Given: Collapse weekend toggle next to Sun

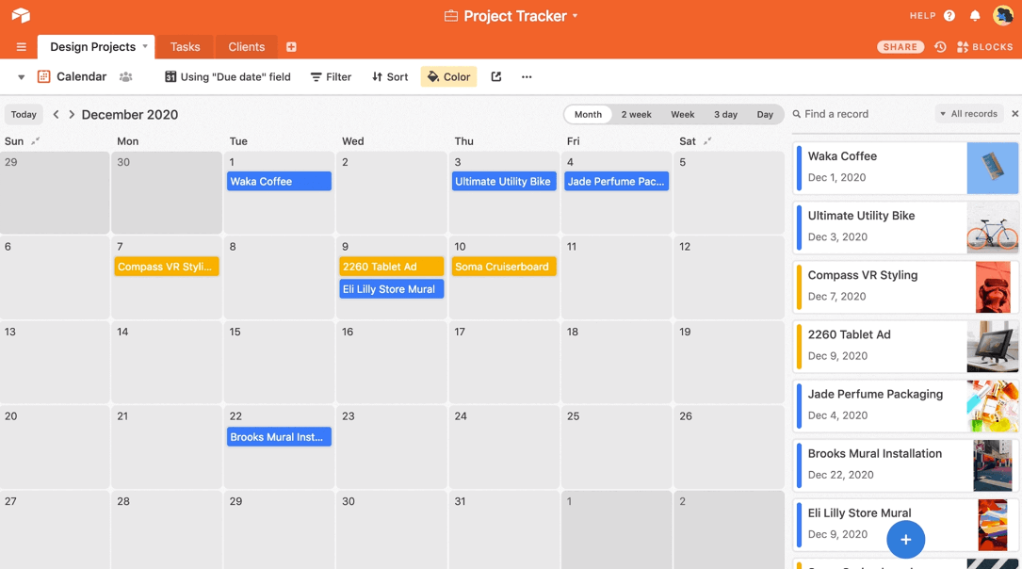Looking at the screenshot, I should point(35,140).
